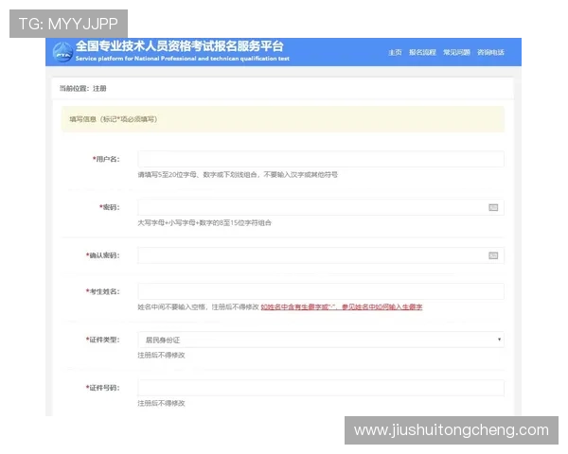Click 注册后不得修改 under 证件号码
Image resolution: width=568 pixels, height=454 pixels.
161,403
